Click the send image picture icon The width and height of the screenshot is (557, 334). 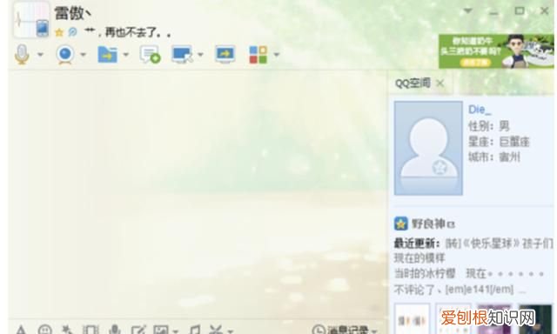[x=161, y=331]
